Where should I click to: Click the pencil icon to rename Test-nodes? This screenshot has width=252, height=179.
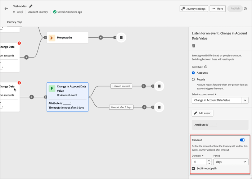click(31, 6)
